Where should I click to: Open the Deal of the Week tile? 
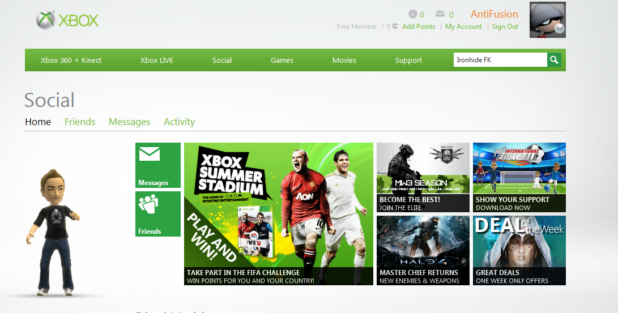coord(519,250)
